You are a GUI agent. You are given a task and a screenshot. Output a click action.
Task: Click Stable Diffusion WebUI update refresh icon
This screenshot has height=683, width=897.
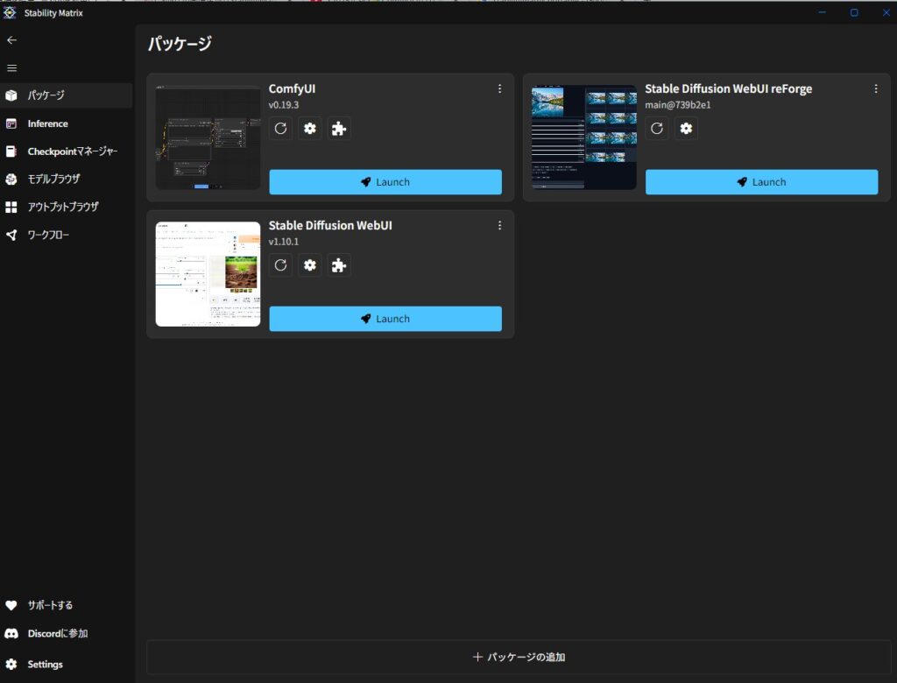[280, 265]
